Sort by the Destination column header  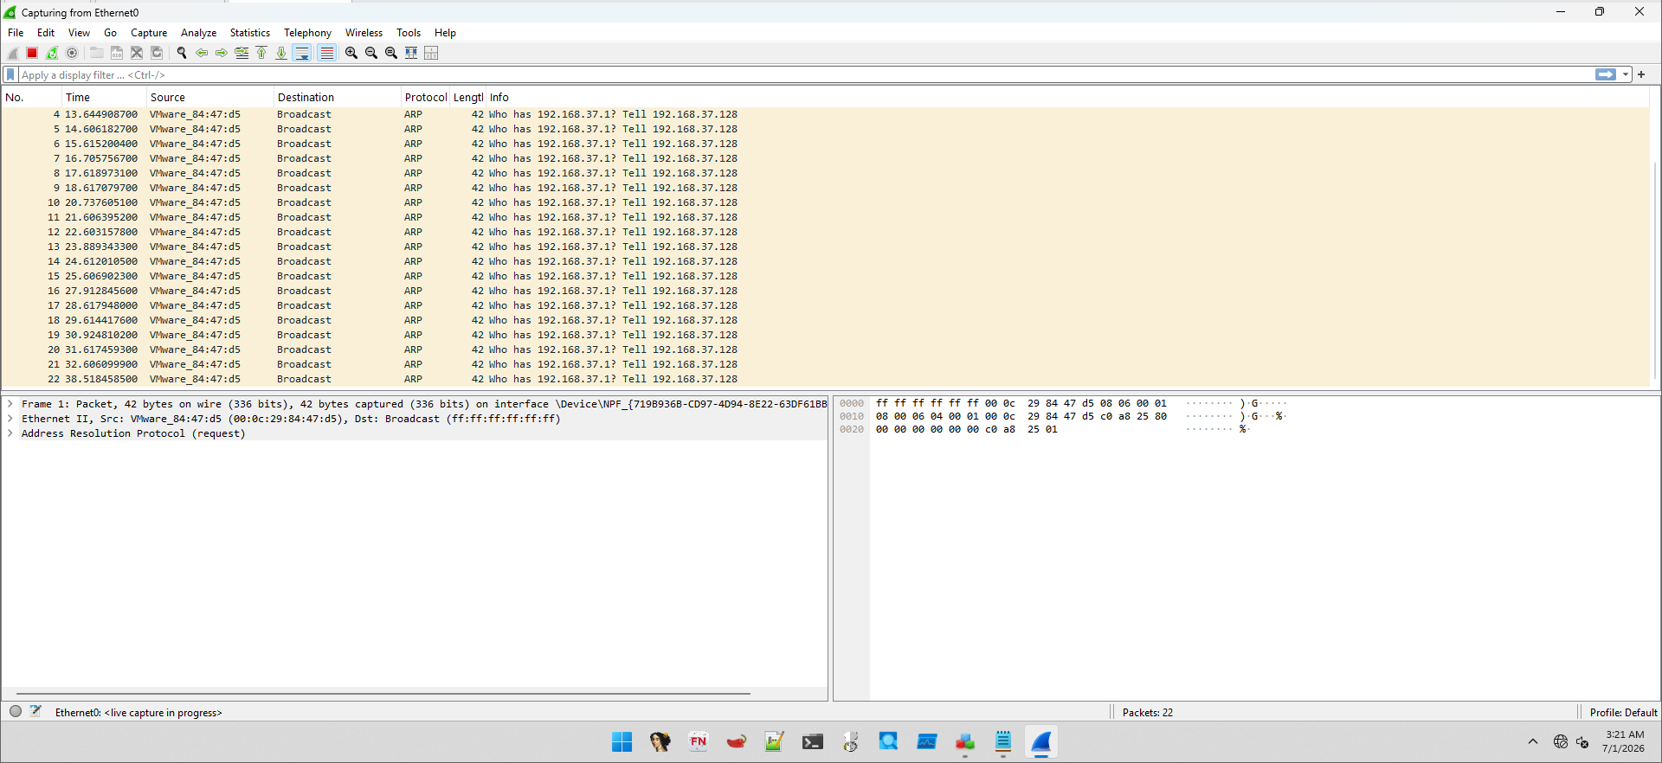(338, 98)
